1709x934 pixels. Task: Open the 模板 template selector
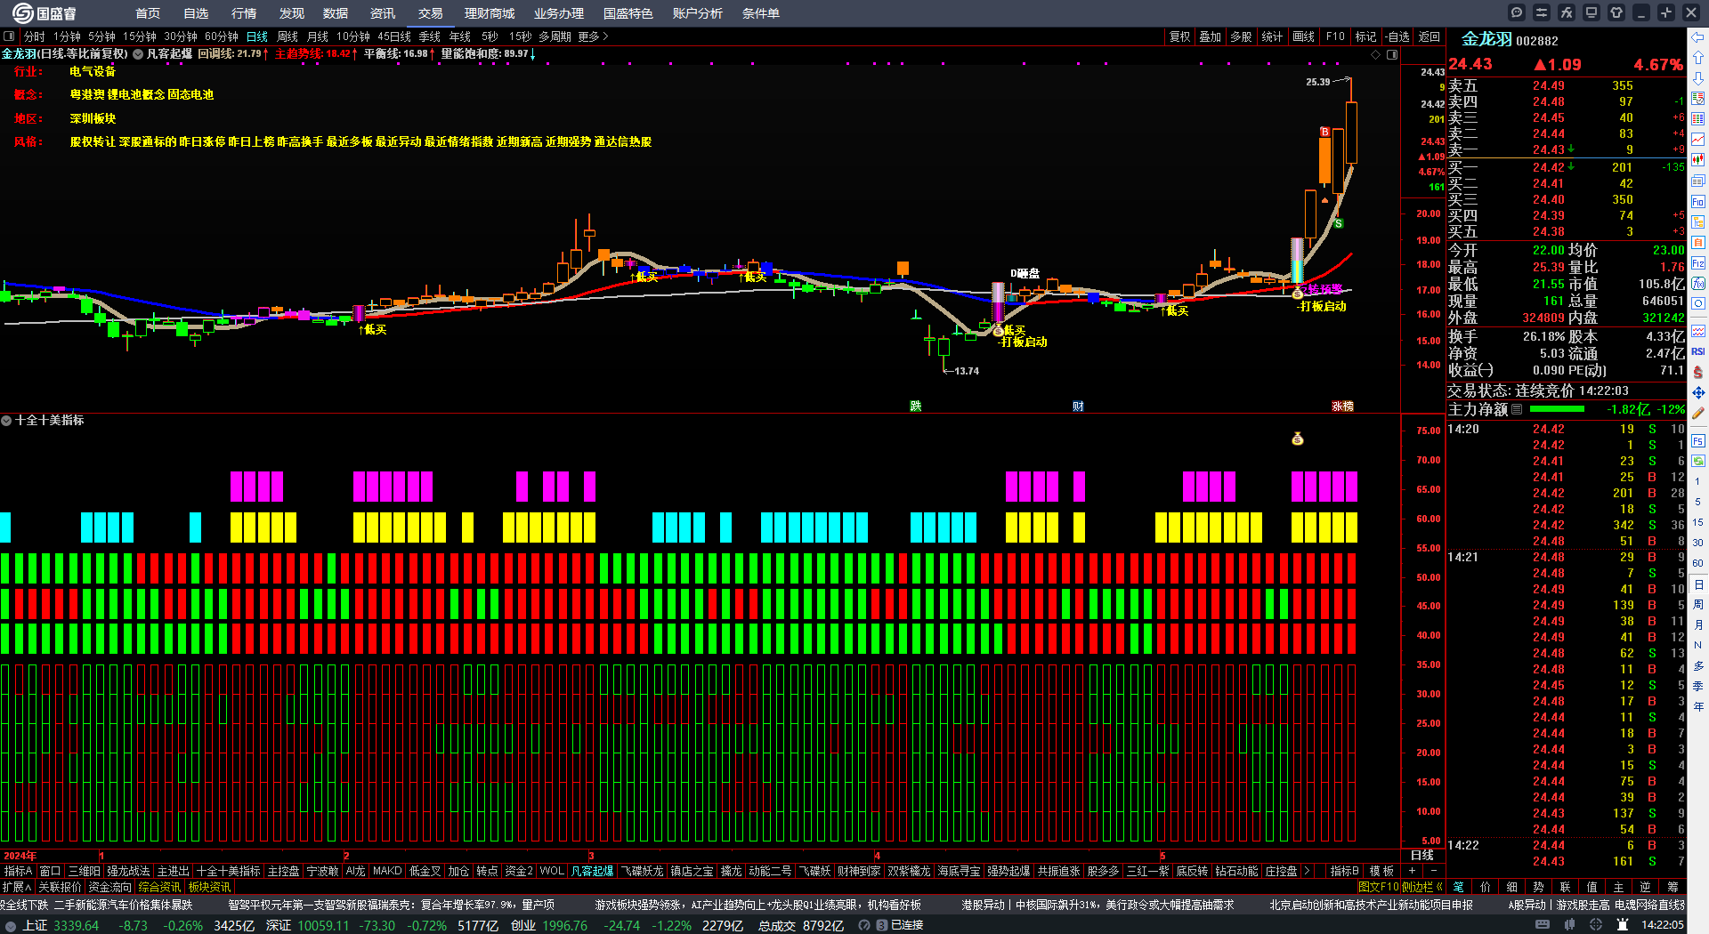1381,871
